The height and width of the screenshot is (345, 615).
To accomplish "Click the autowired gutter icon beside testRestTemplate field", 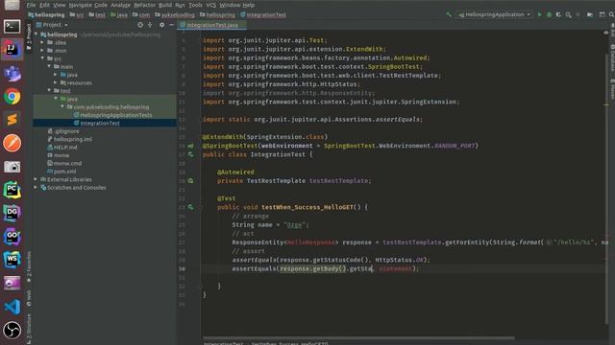I will click(190, 181).
